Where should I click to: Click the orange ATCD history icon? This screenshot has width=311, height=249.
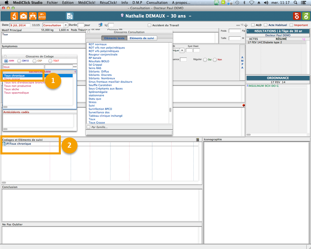pos(42,16)
